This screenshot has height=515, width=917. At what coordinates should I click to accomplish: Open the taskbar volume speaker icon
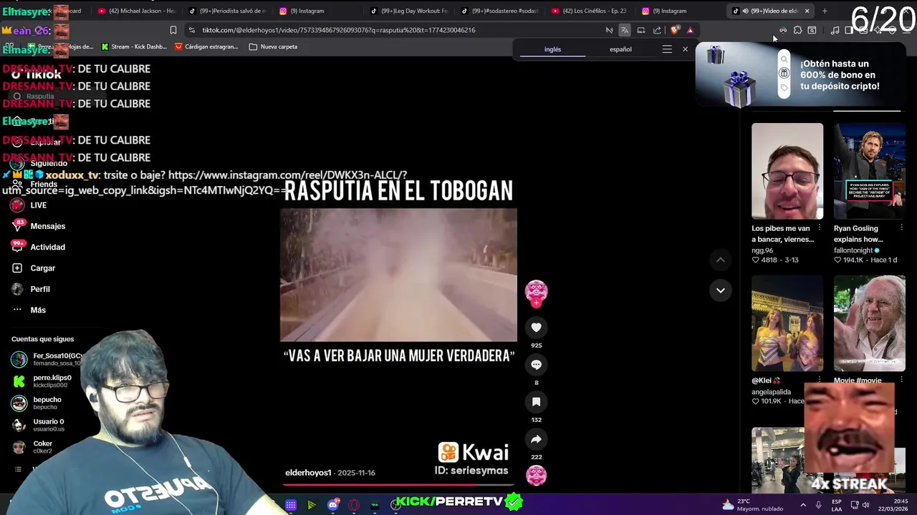tap(865, 505)
